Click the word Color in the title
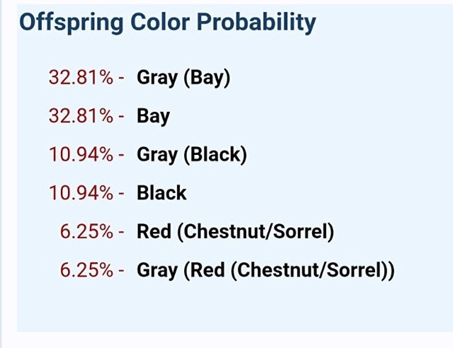This screenshot has width=453, height=348. coord(160,22)
